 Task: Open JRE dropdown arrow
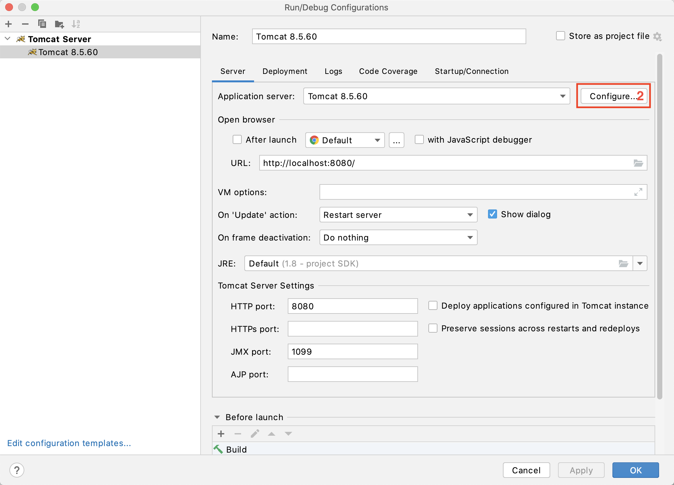click(x=640, y=264)
